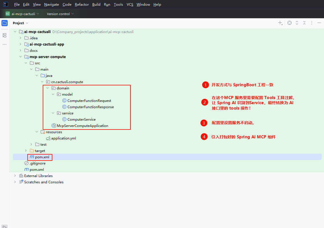Open the Navigate menu
Image resolution: width=324 pixels, height=228 pixels.
pos(52,4)
